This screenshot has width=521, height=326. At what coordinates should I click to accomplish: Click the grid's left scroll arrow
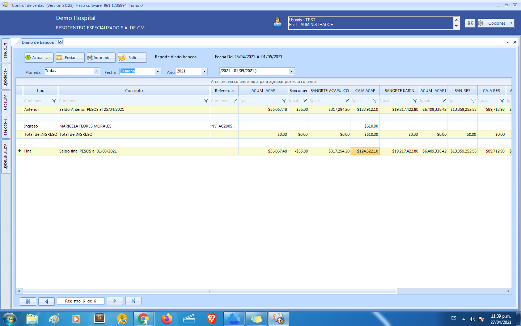point(19,291)
